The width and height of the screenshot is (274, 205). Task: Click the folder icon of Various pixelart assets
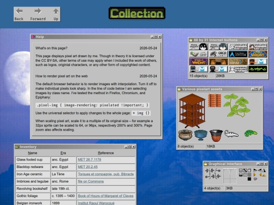click(179, 89)
